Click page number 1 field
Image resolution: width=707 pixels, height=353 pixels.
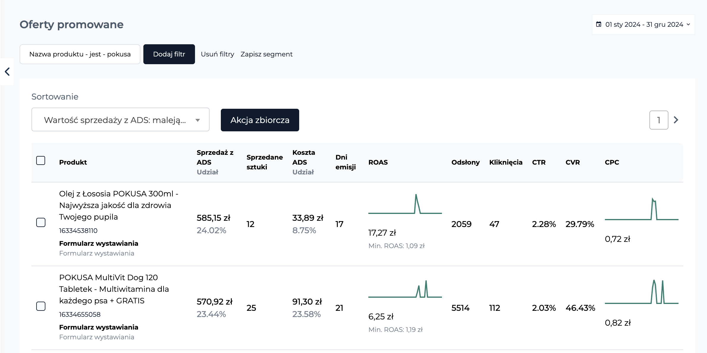tap(659, 120)
